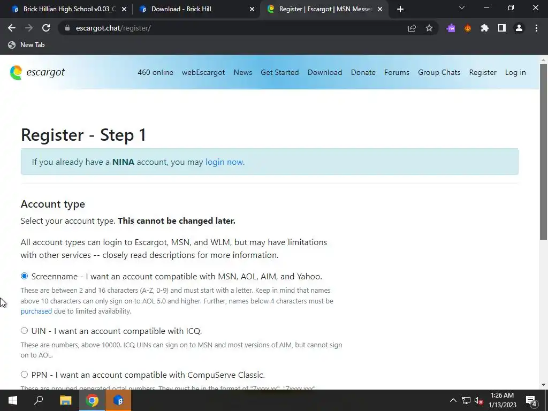Open the Download nav link
This screenshot has width=548, height=411.
325,72
